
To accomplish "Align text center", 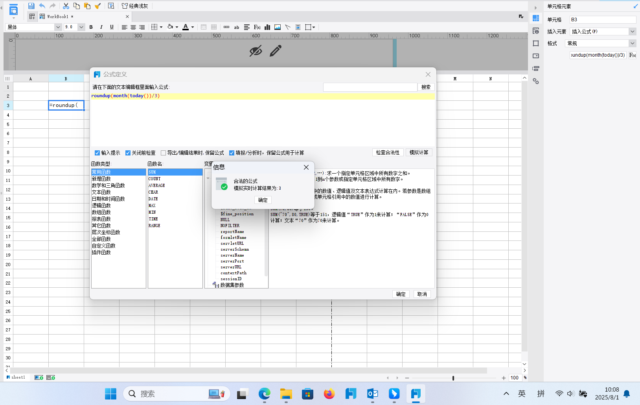I will [133, 27].
